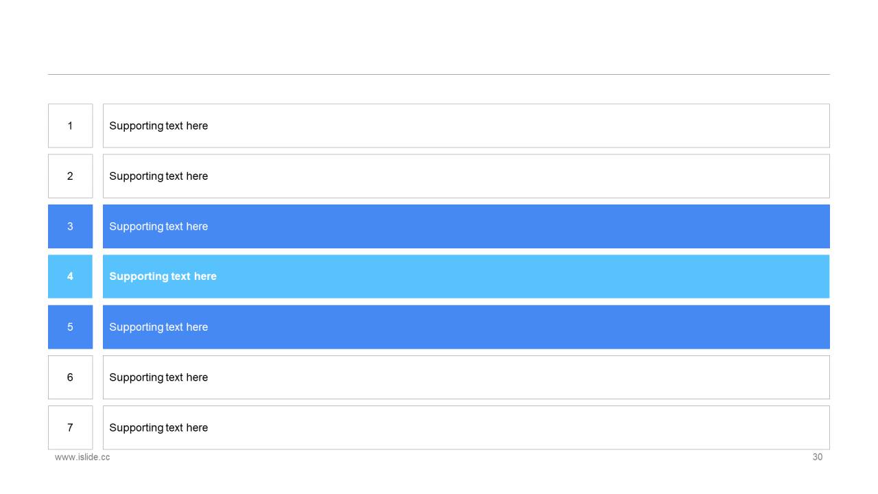Select the blue text bar in row 3
Screen dimensions: 878x494
(x=466, y=226)
